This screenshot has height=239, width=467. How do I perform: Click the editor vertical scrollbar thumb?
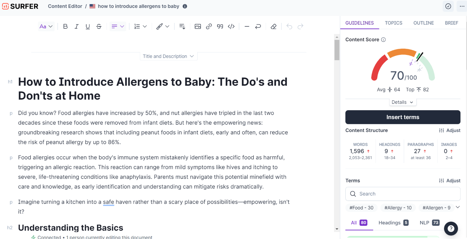337,50
